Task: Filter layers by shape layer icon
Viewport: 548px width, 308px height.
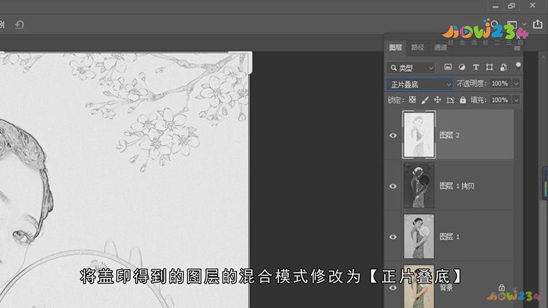Action: pyautogui.click(x=489, y=67)
